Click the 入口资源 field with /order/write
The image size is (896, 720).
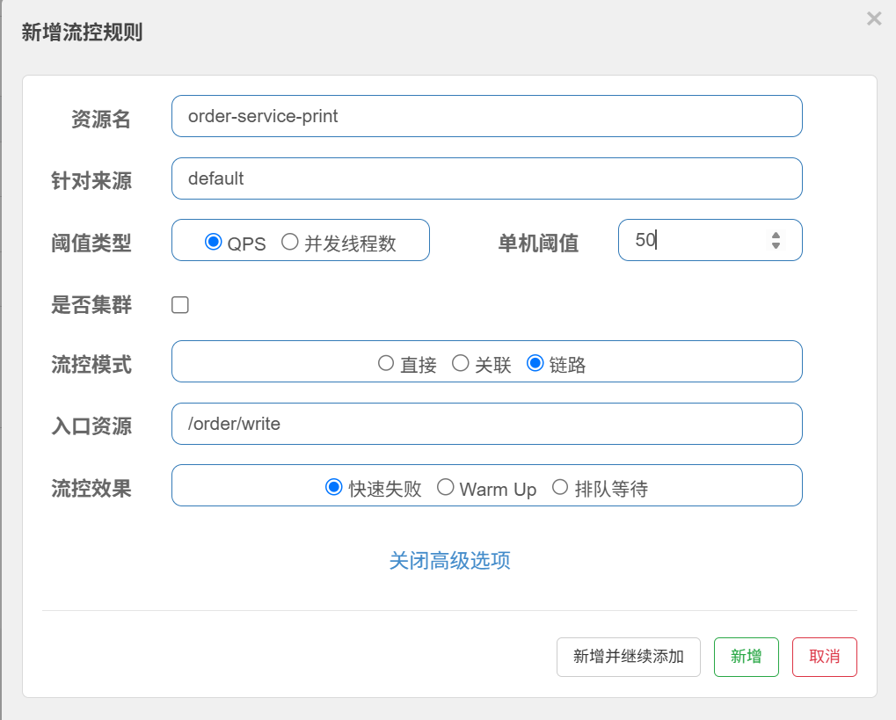point(487,424)
